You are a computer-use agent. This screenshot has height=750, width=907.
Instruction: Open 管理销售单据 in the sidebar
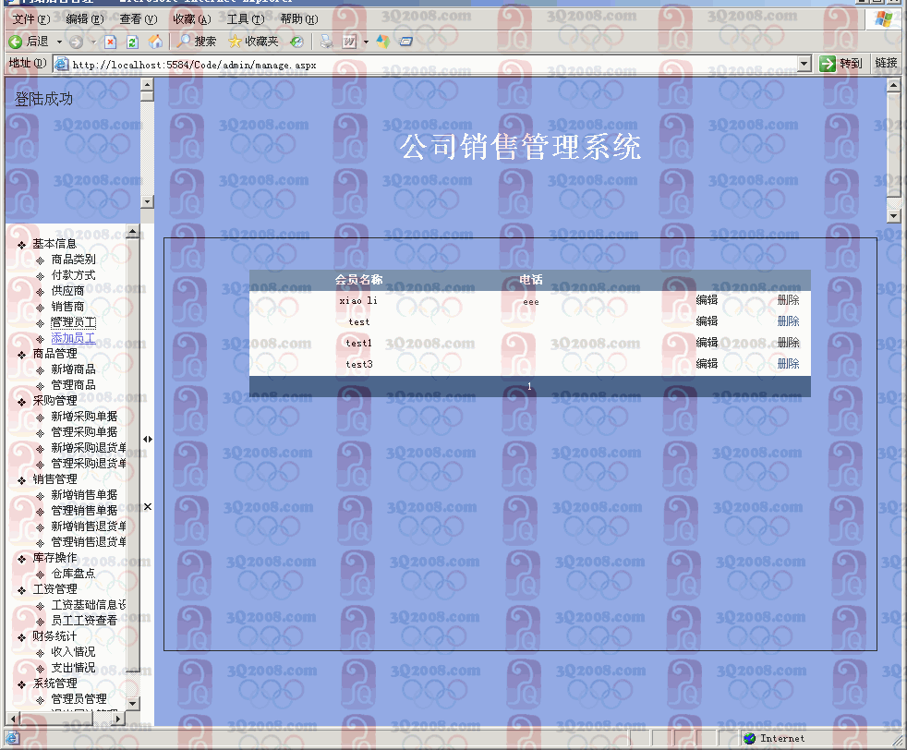coord(84,511)
